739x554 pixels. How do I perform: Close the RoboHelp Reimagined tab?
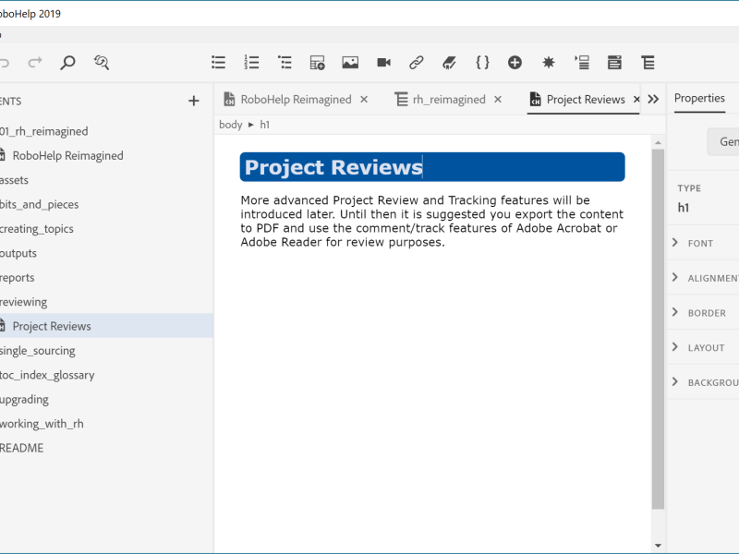(x=364, y=100)
